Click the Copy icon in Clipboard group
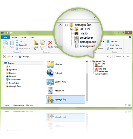 coord(5,43)
